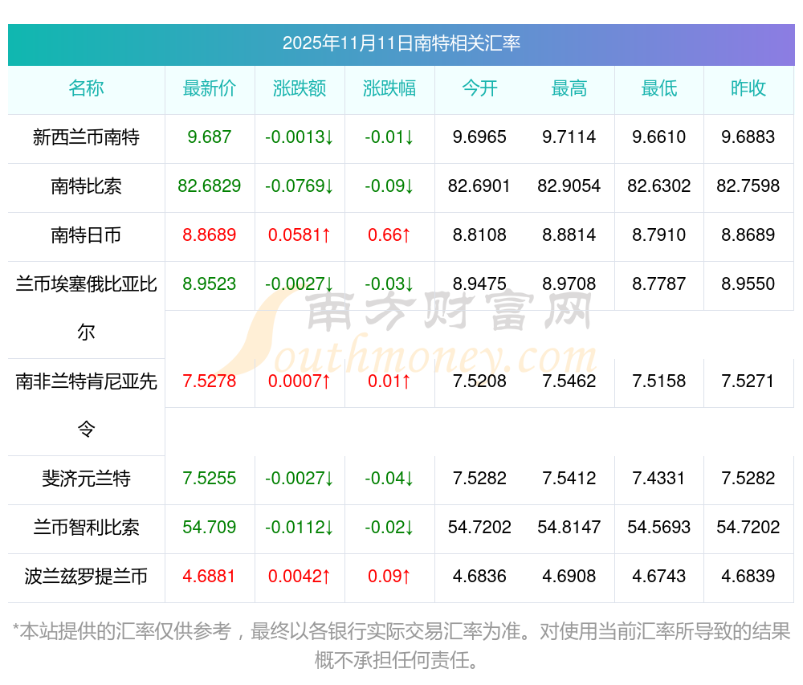Click change amount -0.0013↓
Image resolution: width=803 pixels, height=685 pixels.
(x=299, y=137)
